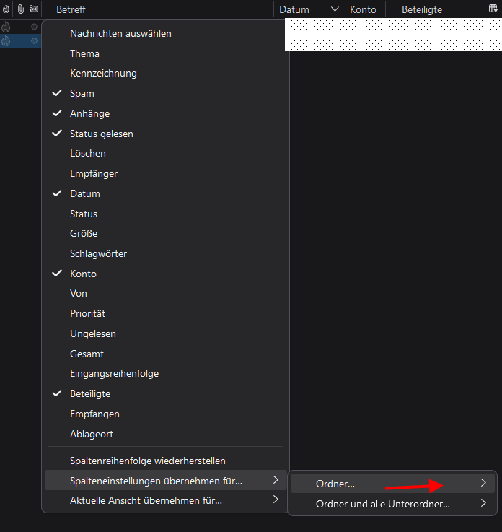Enable the Löschen column
The height and width of the screenshot is (532, 502).
point(165,153)
